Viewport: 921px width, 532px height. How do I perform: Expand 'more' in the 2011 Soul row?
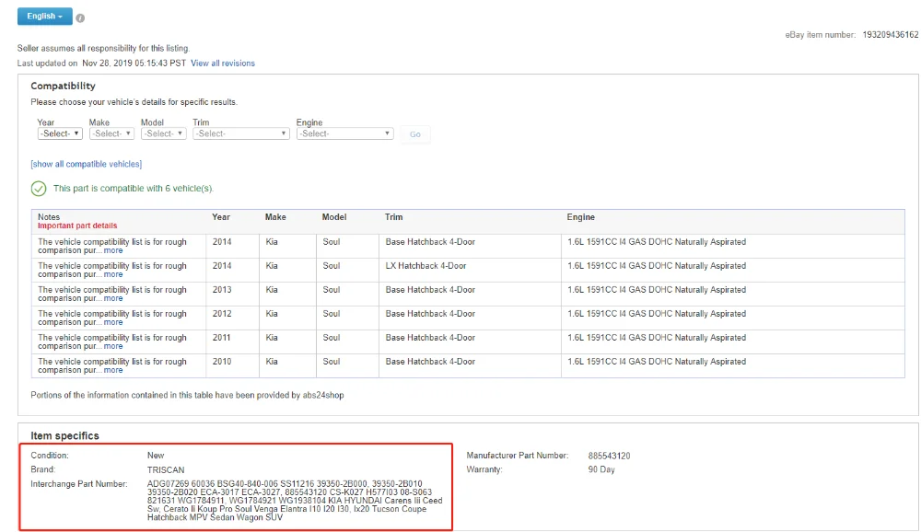tap(113, 346)
